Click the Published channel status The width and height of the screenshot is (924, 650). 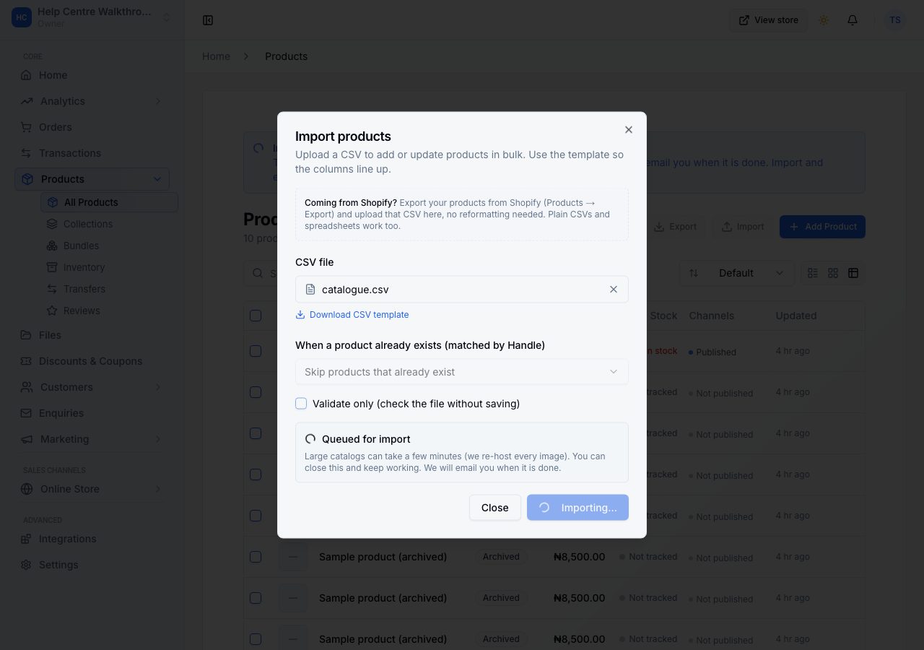(x=712, y=352)
